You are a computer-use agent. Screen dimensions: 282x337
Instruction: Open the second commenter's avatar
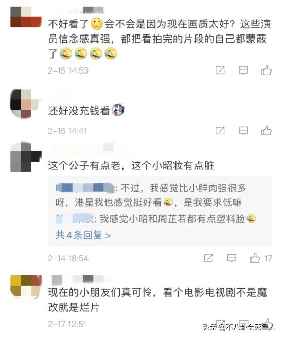25,103
